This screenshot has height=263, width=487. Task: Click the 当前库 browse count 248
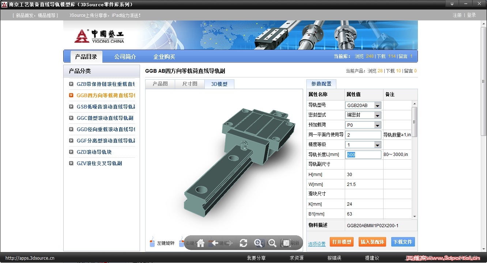(370, 56)
